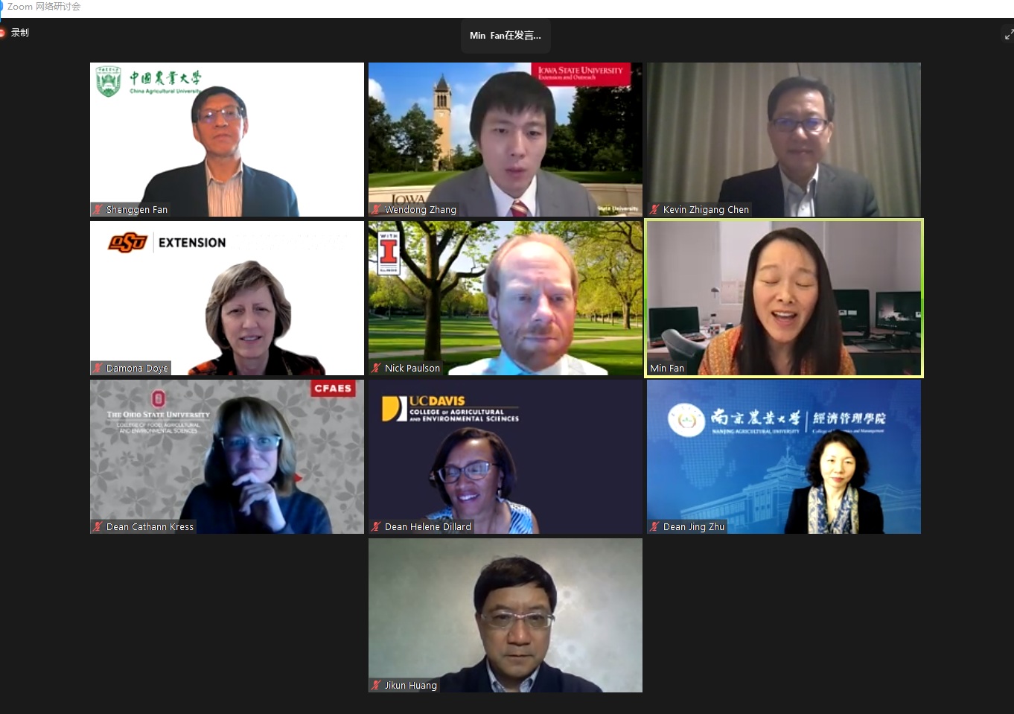Click the muted mic icon beside Dean Jing Zhu
The width and height of the screenshot is (1014, 714).
pyautogui.click(x=654, y=526)
